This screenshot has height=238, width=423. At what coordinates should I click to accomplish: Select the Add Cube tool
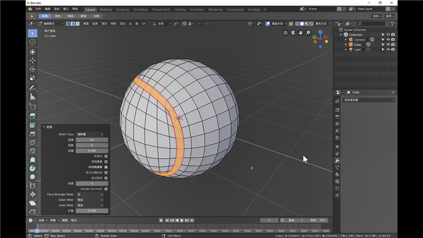point(33,107)
